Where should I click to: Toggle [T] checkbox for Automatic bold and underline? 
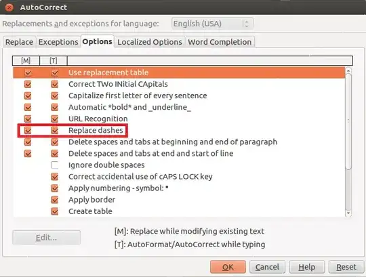(55, 107)
